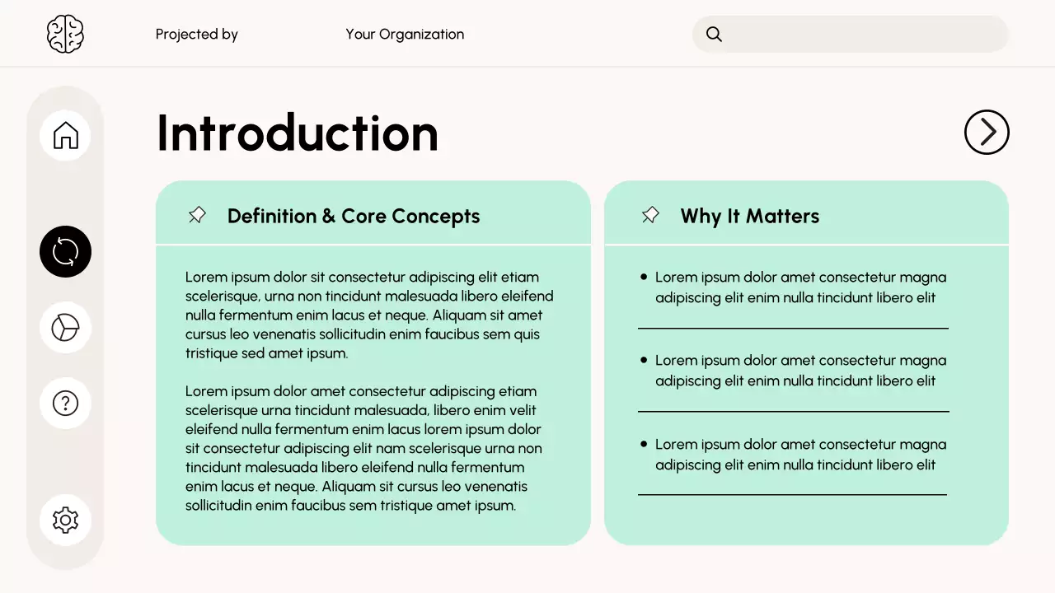Select the 'Projected by' label
This screenshot has height=593, width=1055.
click(x=197, y=35)
